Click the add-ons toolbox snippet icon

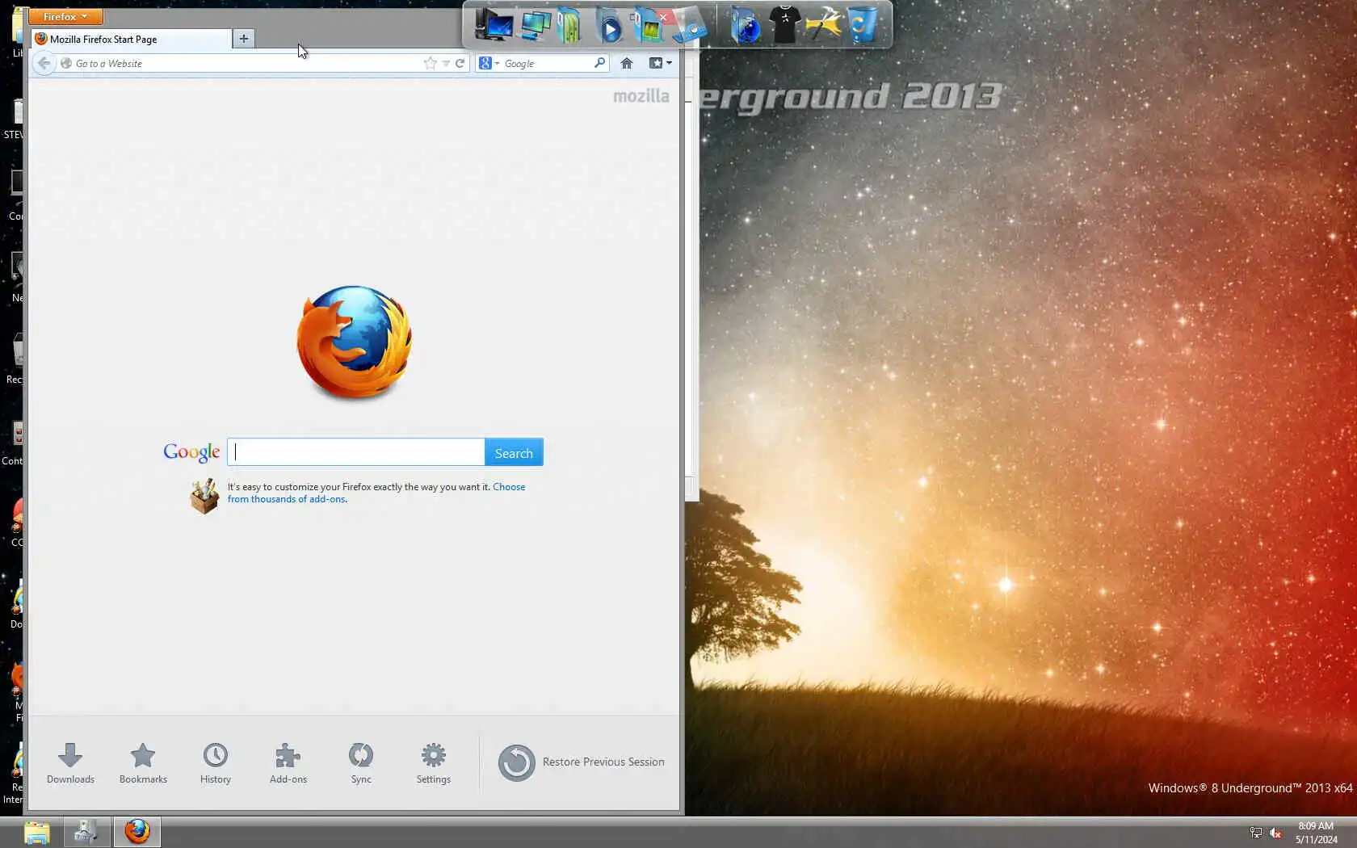pyautogui.click(x=204, y=496)
